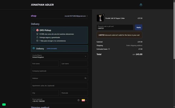
Task: Open account options menu beside email
Action: (x=87, y=16)
